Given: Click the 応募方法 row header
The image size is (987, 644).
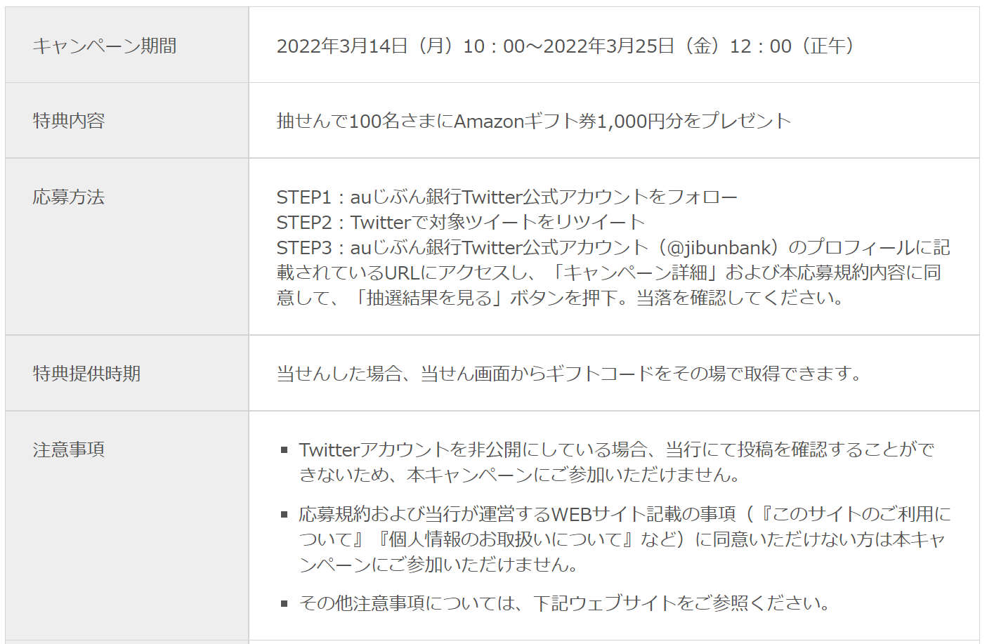Looking at the screenshot, I should [69, 197].
